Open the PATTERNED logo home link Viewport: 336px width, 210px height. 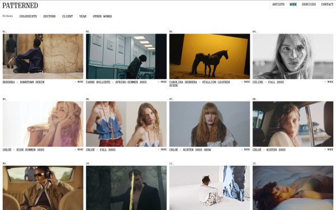[20, 6]
